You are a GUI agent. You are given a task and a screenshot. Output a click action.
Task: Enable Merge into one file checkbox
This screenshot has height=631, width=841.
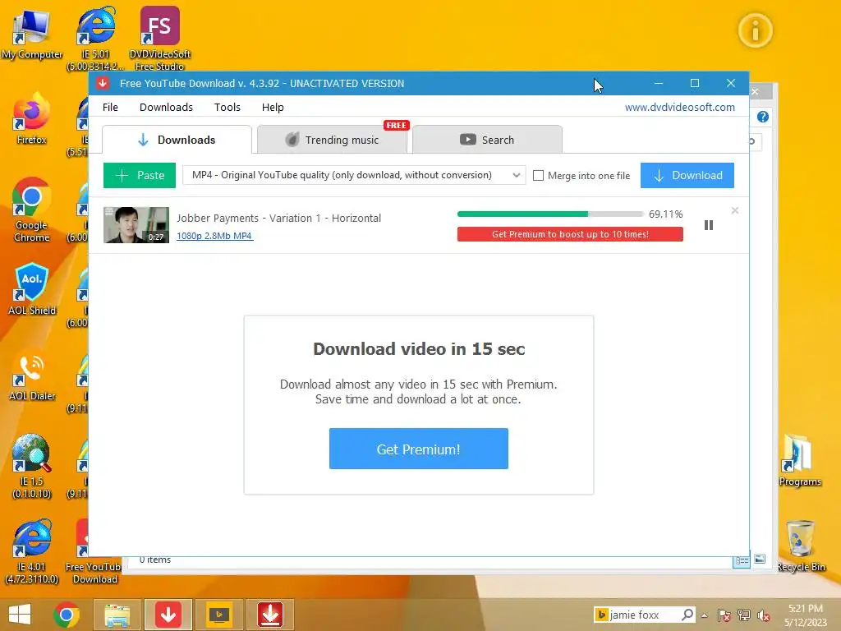(x=539, y=176)
